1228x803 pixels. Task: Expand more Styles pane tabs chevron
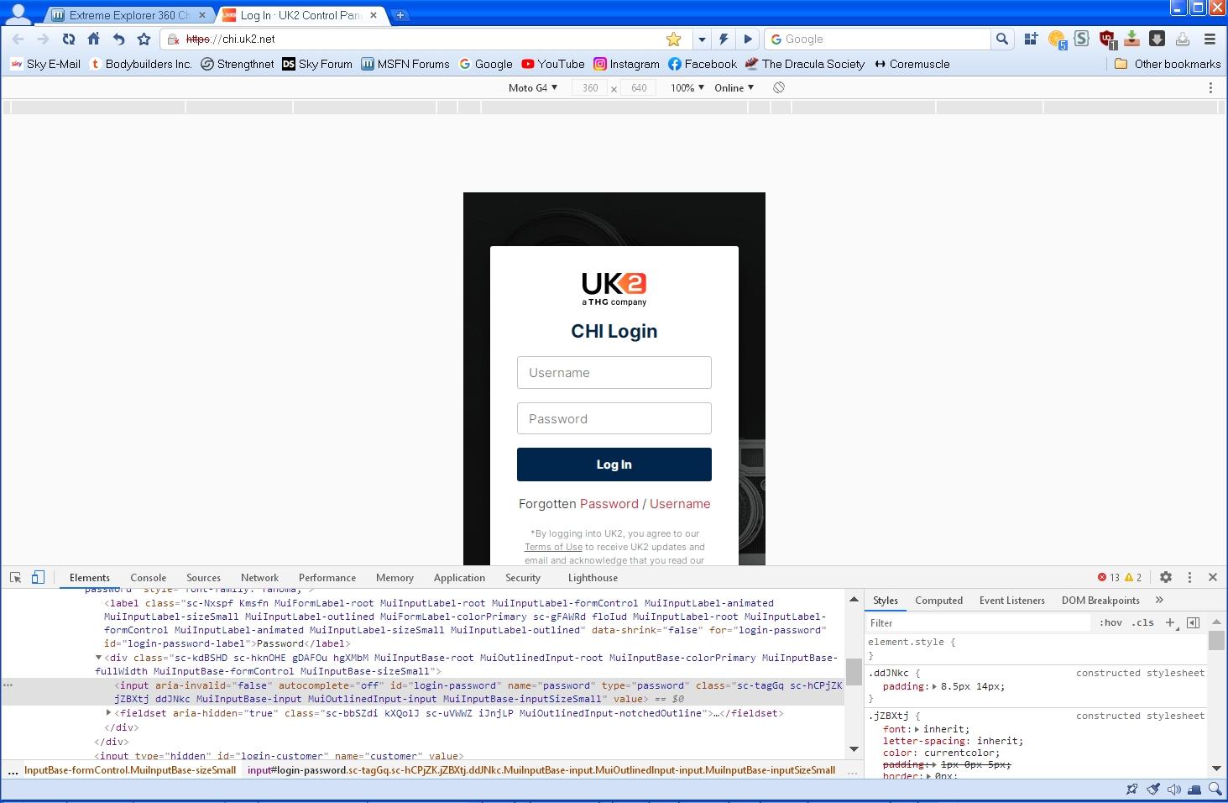click(x=1159, y=600)
